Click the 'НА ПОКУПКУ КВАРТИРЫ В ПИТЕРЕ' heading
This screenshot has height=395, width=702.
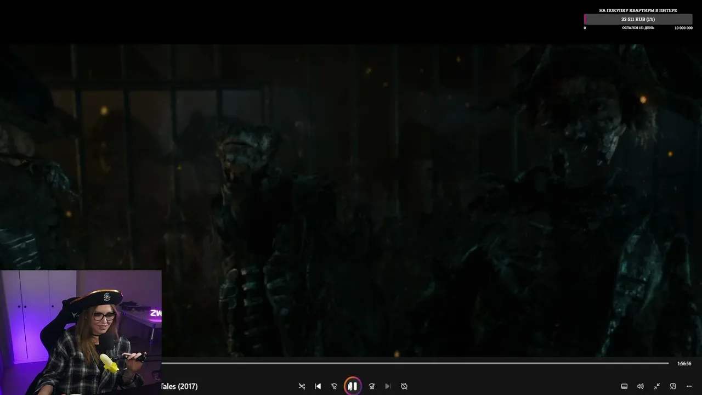pyautogui.click(x=638, y=10)
